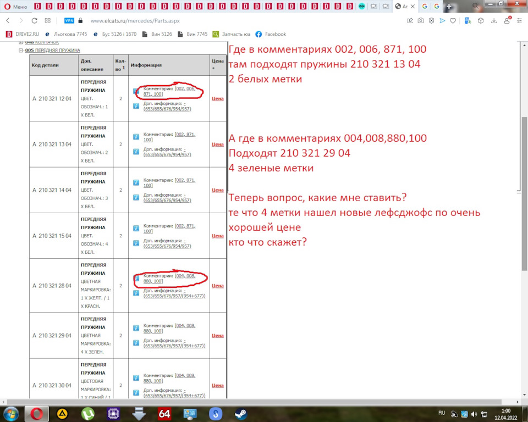Click the address bar URL field
Screen dimensions: 528x422
pyautogui.click(x=135, y=20)
